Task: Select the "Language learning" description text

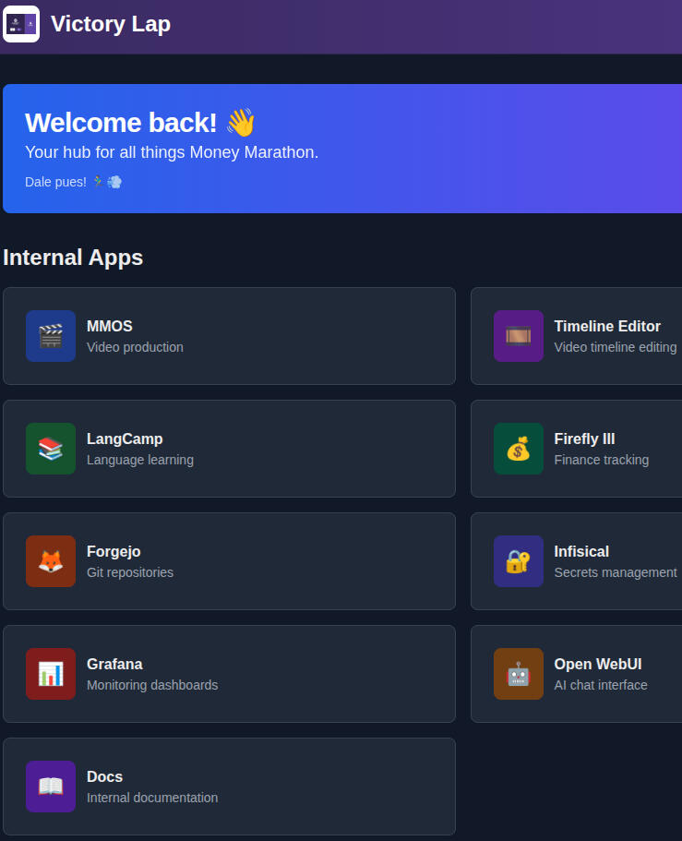Action: pyautogui.click(x=140, y=461)
